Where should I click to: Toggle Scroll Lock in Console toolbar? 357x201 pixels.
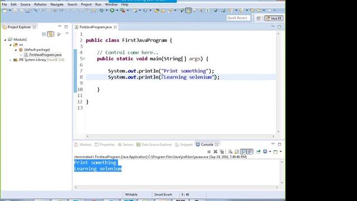237,151
